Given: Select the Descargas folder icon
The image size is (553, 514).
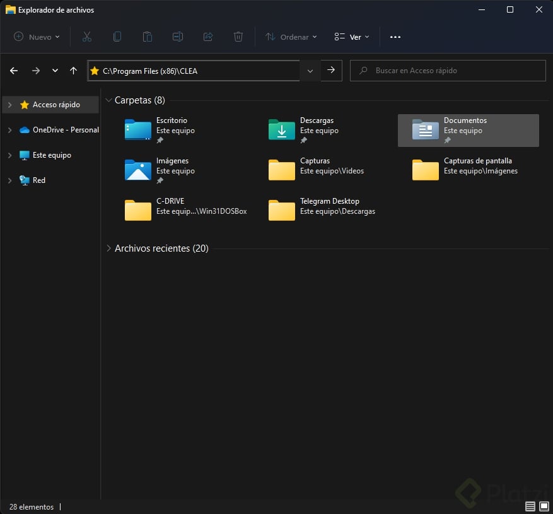Looking at the screenshot, I should (281, 130).
